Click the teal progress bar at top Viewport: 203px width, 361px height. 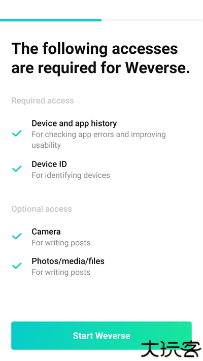[x=51, y=20]
